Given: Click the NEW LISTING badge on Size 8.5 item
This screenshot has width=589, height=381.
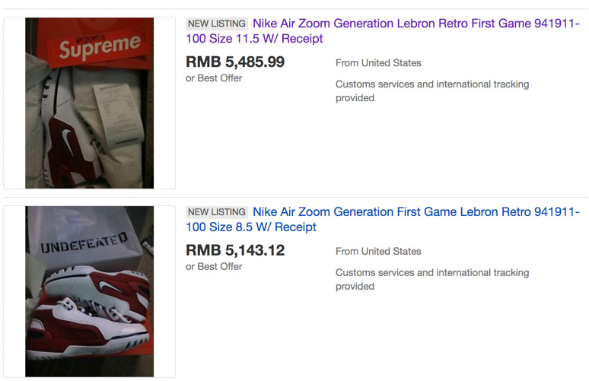Looking at the screenshot, I should (x=217, y=212).
